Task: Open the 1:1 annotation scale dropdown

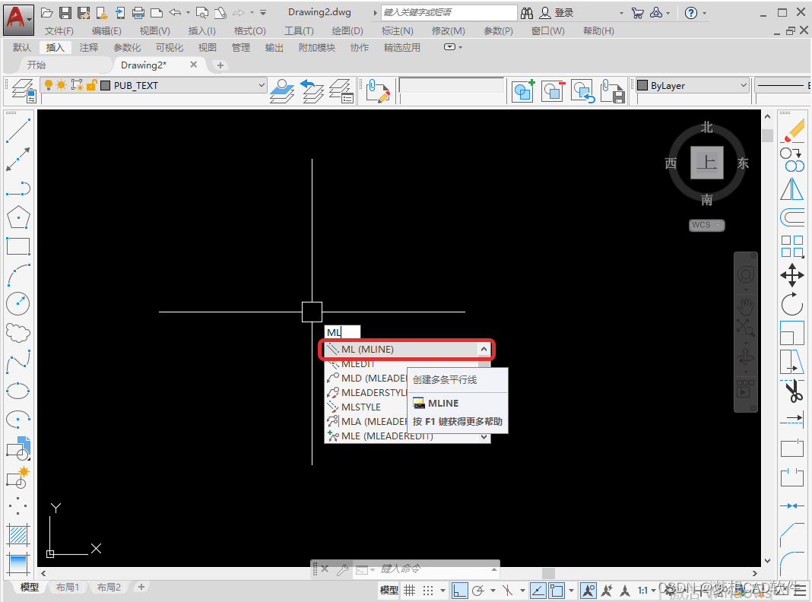Action: click(x=646, y=590)
